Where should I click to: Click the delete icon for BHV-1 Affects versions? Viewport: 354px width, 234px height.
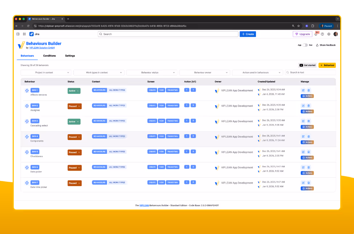tap(309, 90)
